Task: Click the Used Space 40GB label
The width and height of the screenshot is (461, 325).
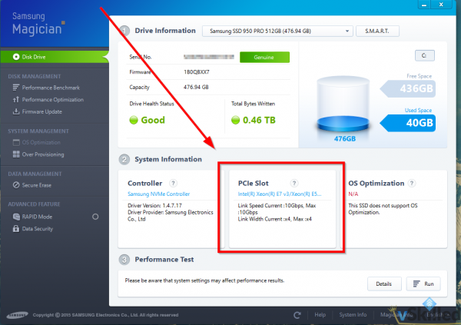Action: (x=407, y=123)
